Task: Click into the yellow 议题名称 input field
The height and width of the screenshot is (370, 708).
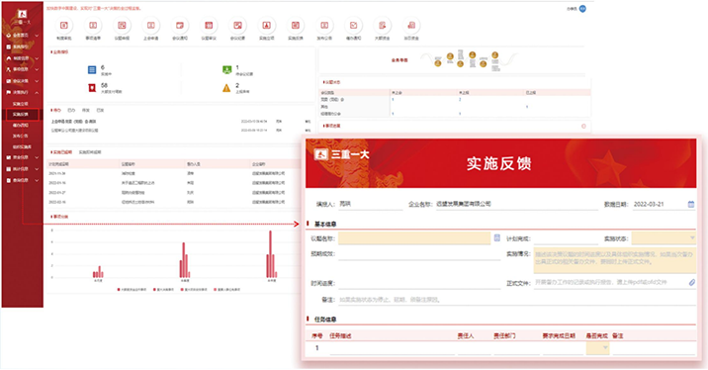Action: tap(414, 238)
